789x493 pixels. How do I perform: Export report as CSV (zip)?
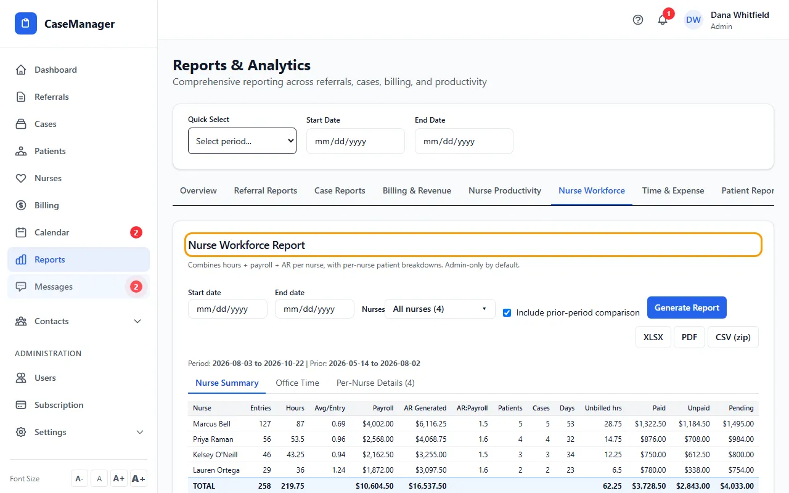(733, 337)
